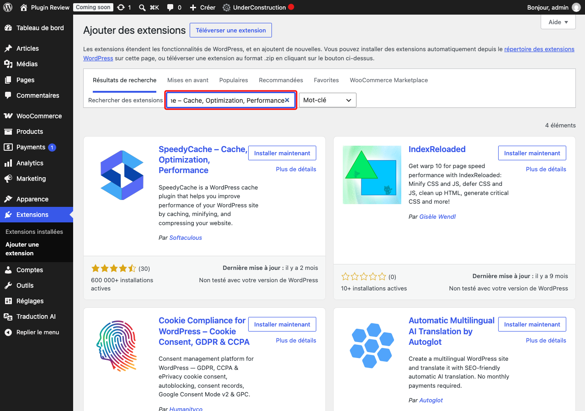Click the home icon beside Plugin Review
This screenshot has height=411, width=585.
point(24,7)
